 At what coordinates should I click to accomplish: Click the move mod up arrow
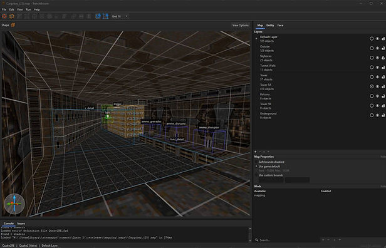(x=335, y=240)
